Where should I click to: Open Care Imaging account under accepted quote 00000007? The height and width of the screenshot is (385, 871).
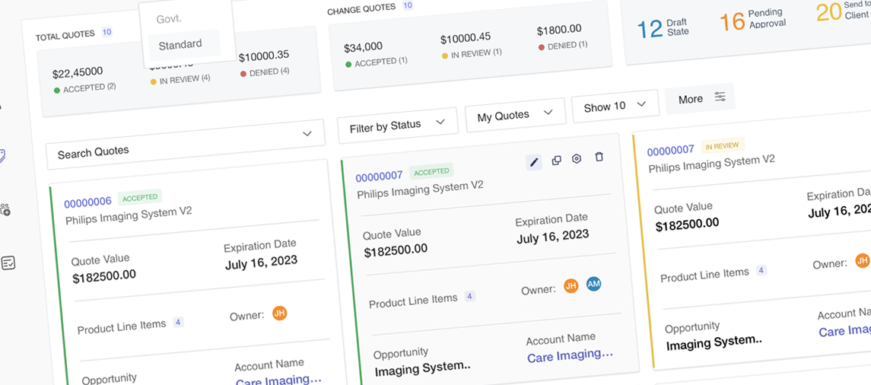[x=570, y=355]
